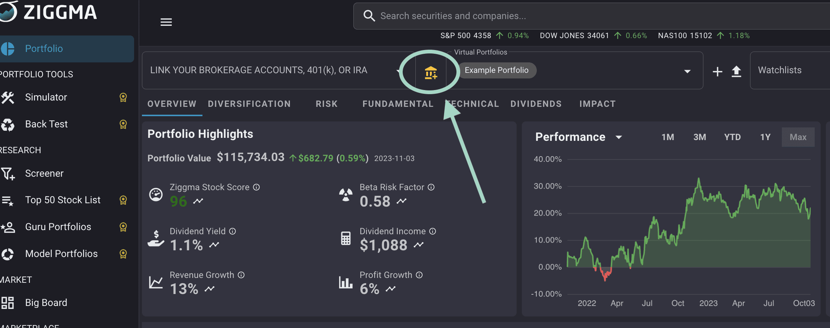Screen dimensions: 830x328
Task: Switch to the Impact tab
Action: click(x=597, y=104)
